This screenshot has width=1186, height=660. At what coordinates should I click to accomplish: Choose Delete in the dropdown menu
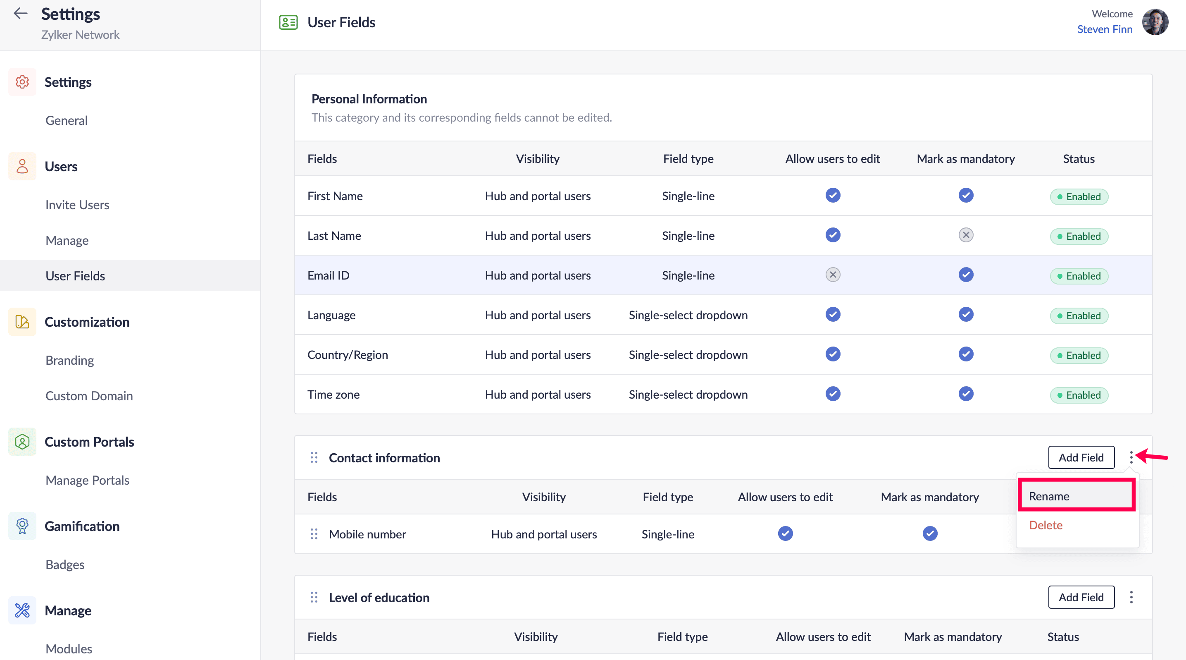click(1045, 525)
